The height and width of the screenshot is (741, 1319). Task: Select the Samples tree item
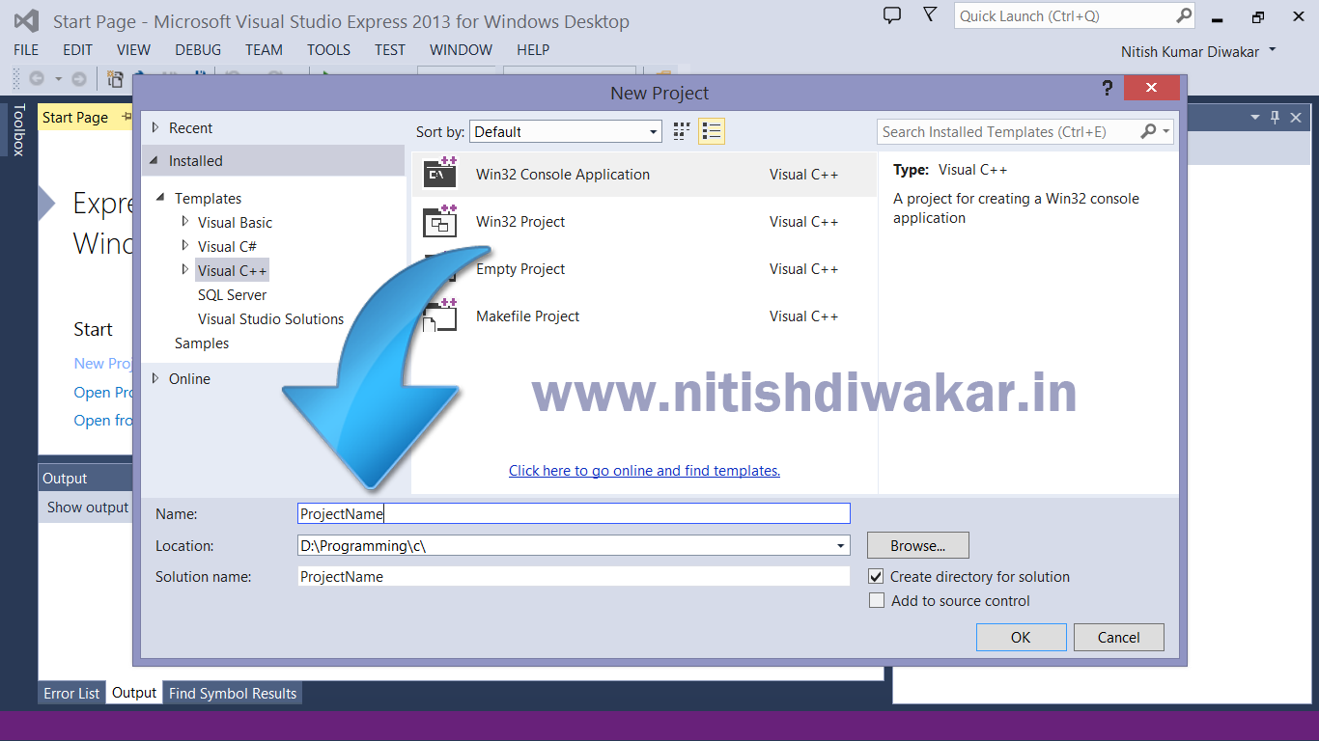[202, 343]
